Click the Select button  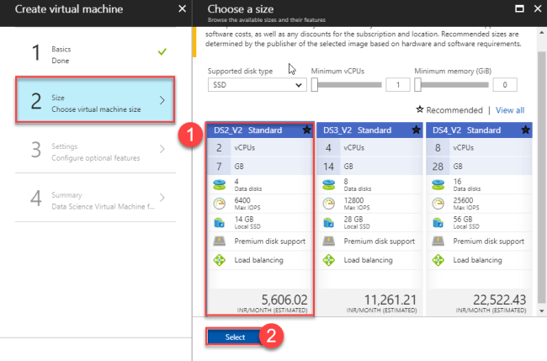tap(235, 337)
